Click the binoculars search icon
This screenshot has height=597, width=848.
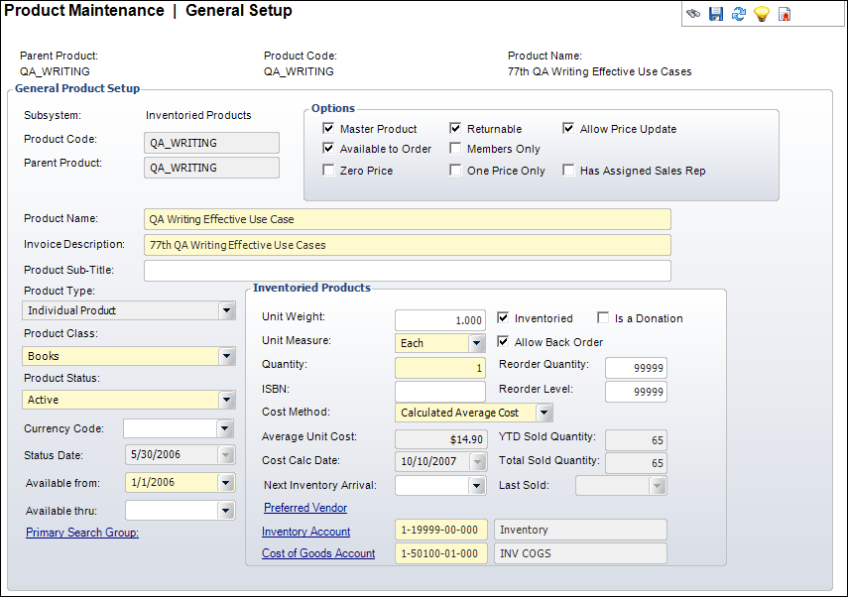(693, 14)
